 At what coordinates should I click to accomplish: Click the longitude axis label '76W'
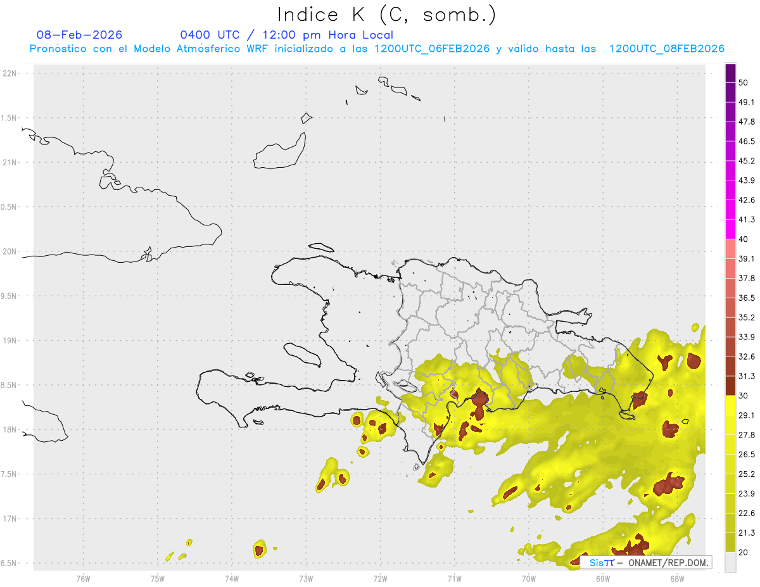point(83,579)
